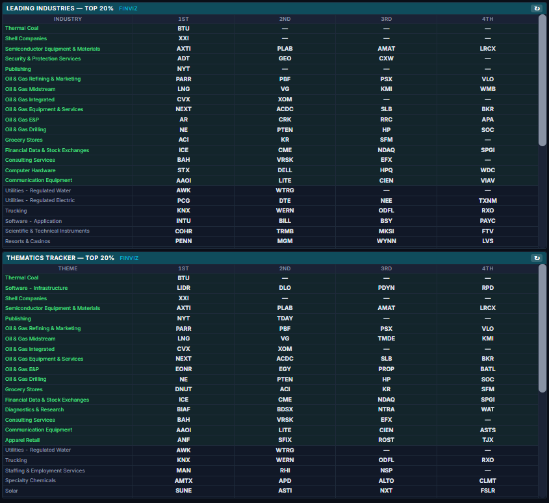
Task: Select ticker LIDR
Action: pyautogui.click(x=183, y=288)
